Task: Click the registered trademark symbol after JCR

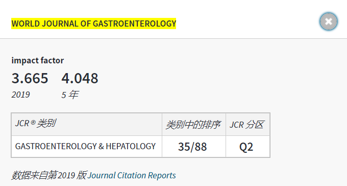Action: click(x=33, y=122)
